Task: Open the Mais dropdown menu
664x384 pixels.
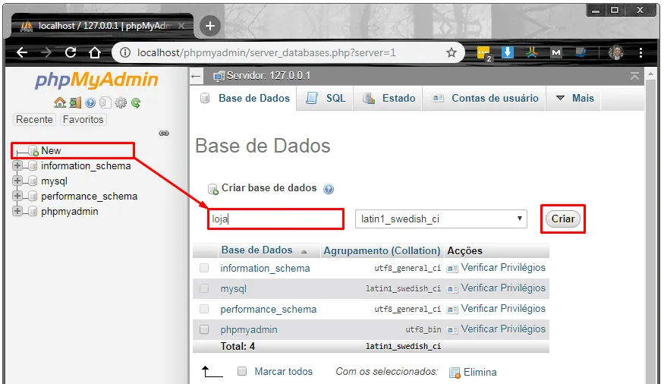Action: pyautogui.click(x=574, y=98)
